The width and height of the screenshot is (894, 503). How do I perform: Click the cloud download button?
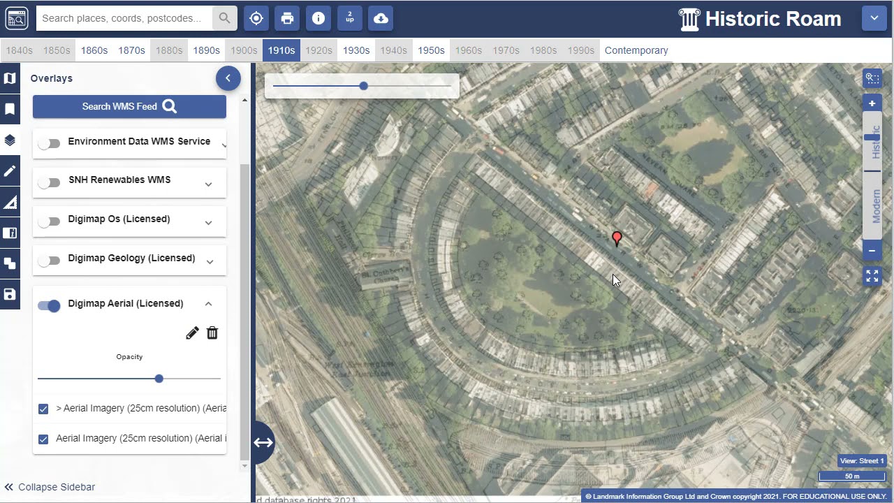tap(381, 18)
